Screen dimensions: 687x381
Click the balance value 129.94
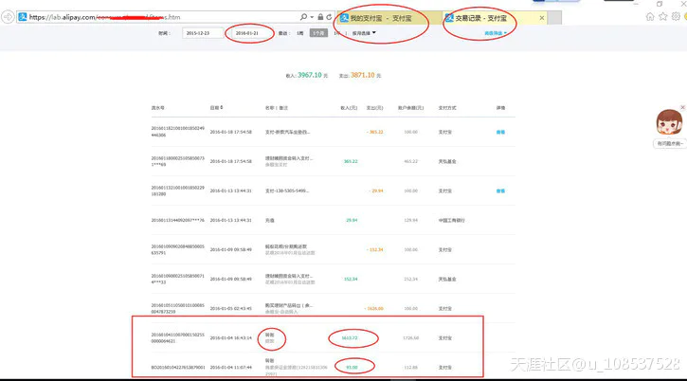[411, 220]
